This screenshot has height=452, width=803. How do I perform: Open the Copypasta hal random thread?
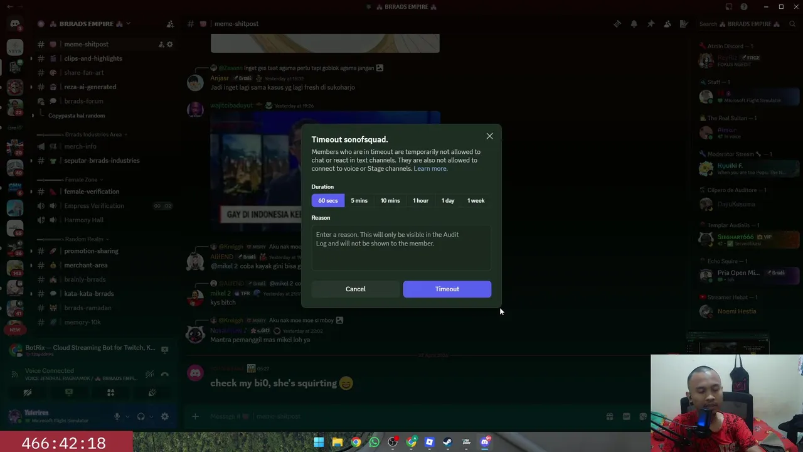point(77,116)
